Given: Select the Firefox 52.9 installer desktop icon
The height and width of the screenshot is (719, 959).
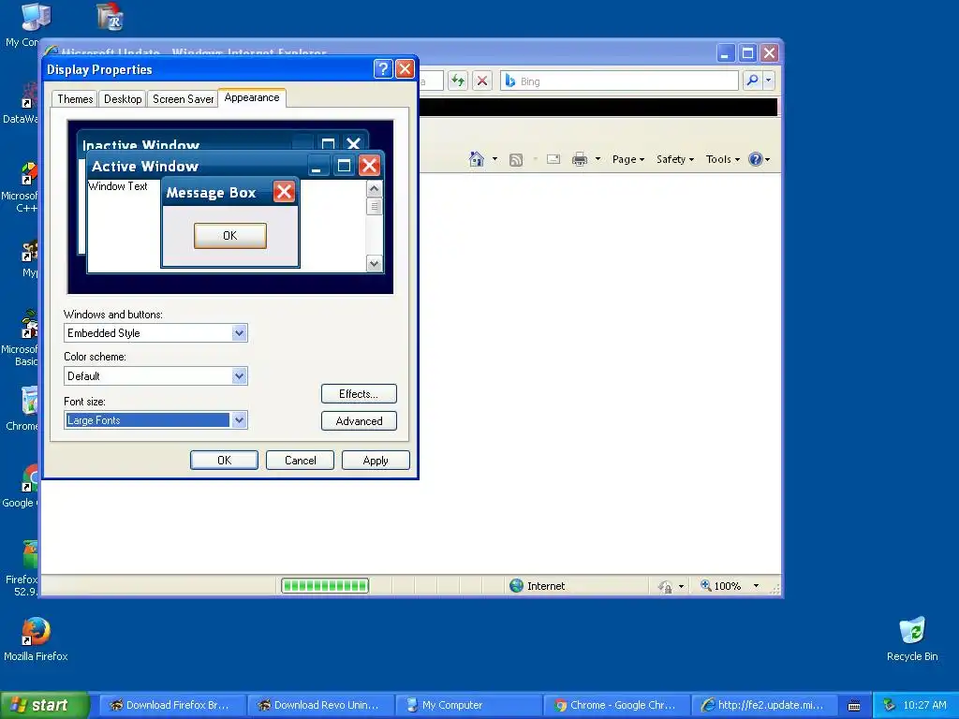Looking at the screenshot, I should (21, 568).
